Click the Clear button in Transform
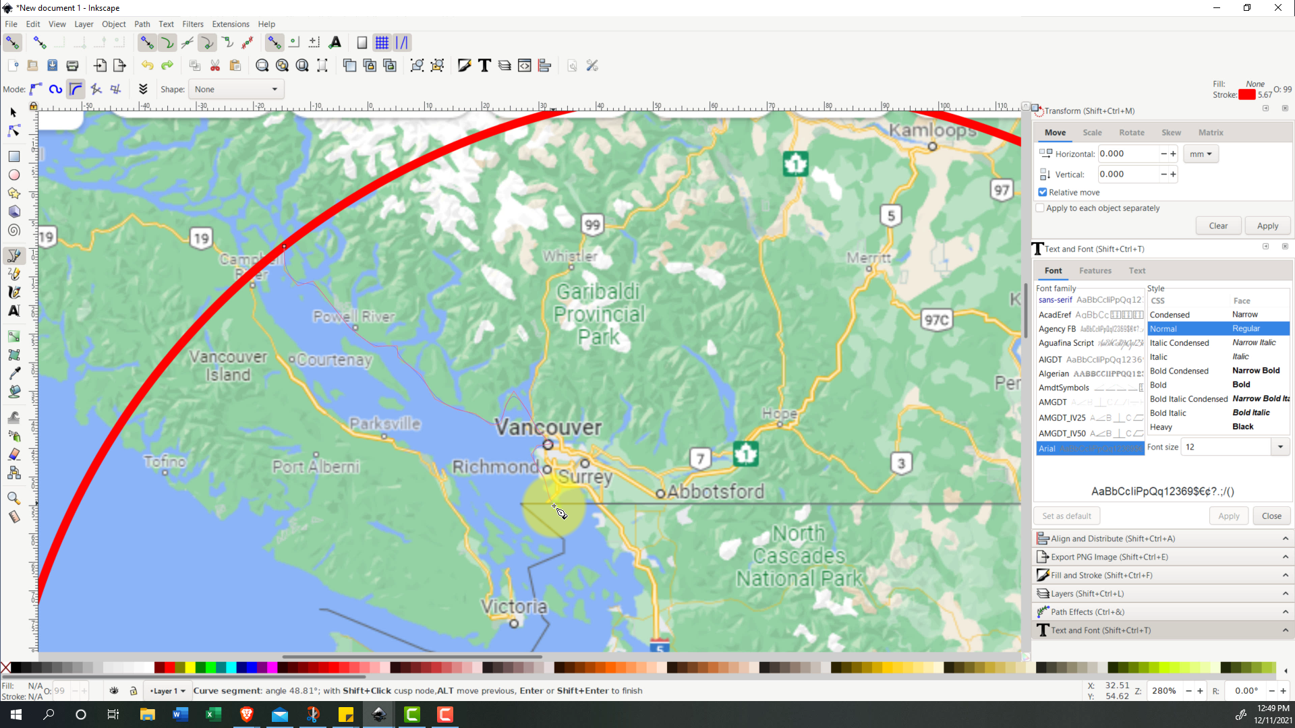This screenshot has width=1295, height=728. pyautogui.click(x=1217, y=226)
